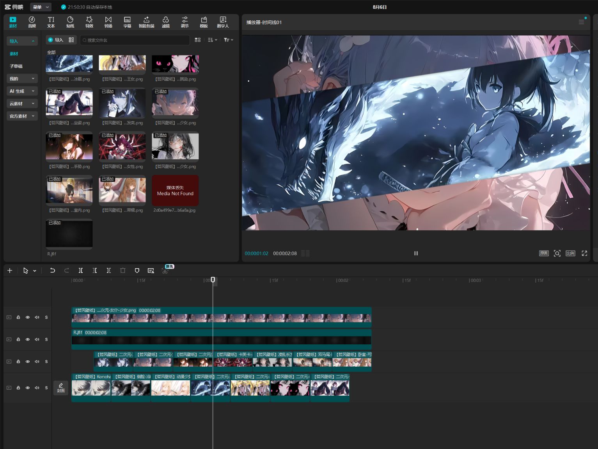Select the pointer selection tool
This screenshot has height=449, width=598.
pos(26,271)
